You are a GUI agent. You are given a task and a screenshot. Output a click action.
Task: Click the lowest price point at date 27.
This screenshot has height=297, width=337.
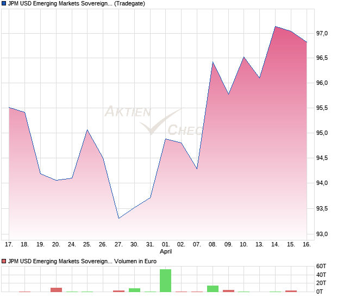[118, 218]
